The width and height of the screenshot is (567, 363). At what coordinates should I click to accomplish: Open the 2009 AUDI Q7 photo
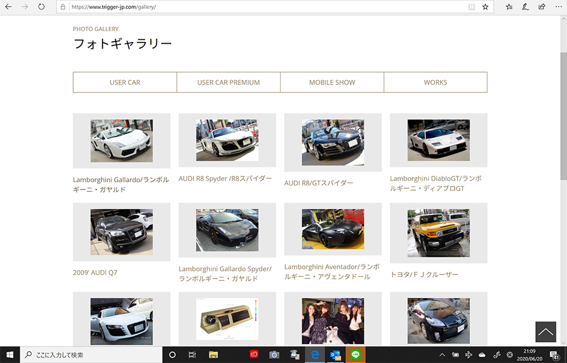pos(121,232)
